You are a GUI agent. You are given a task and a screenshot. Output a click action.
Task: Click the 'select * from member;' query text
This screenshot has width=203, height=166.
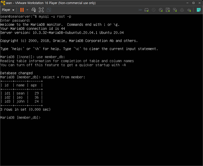tap(64, 77)
